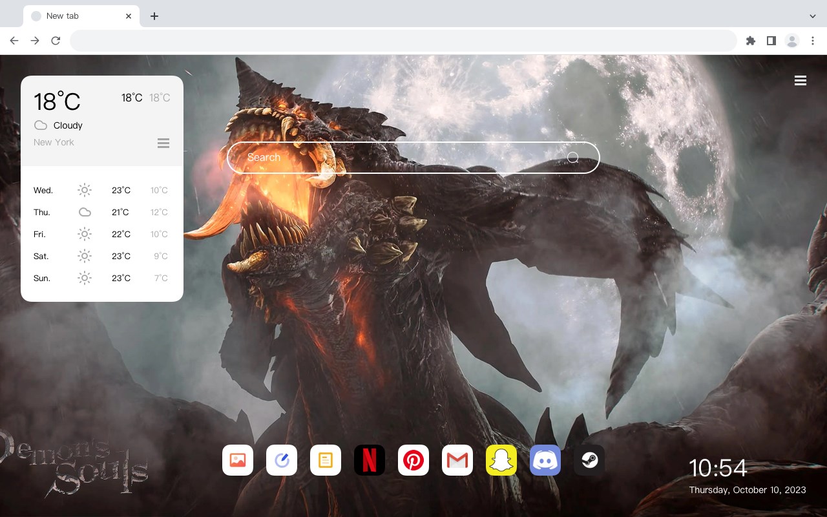Click Sunday's low temperature "7°C"
The height and width of the screenshot is (517, 827).
click(161, 278)
